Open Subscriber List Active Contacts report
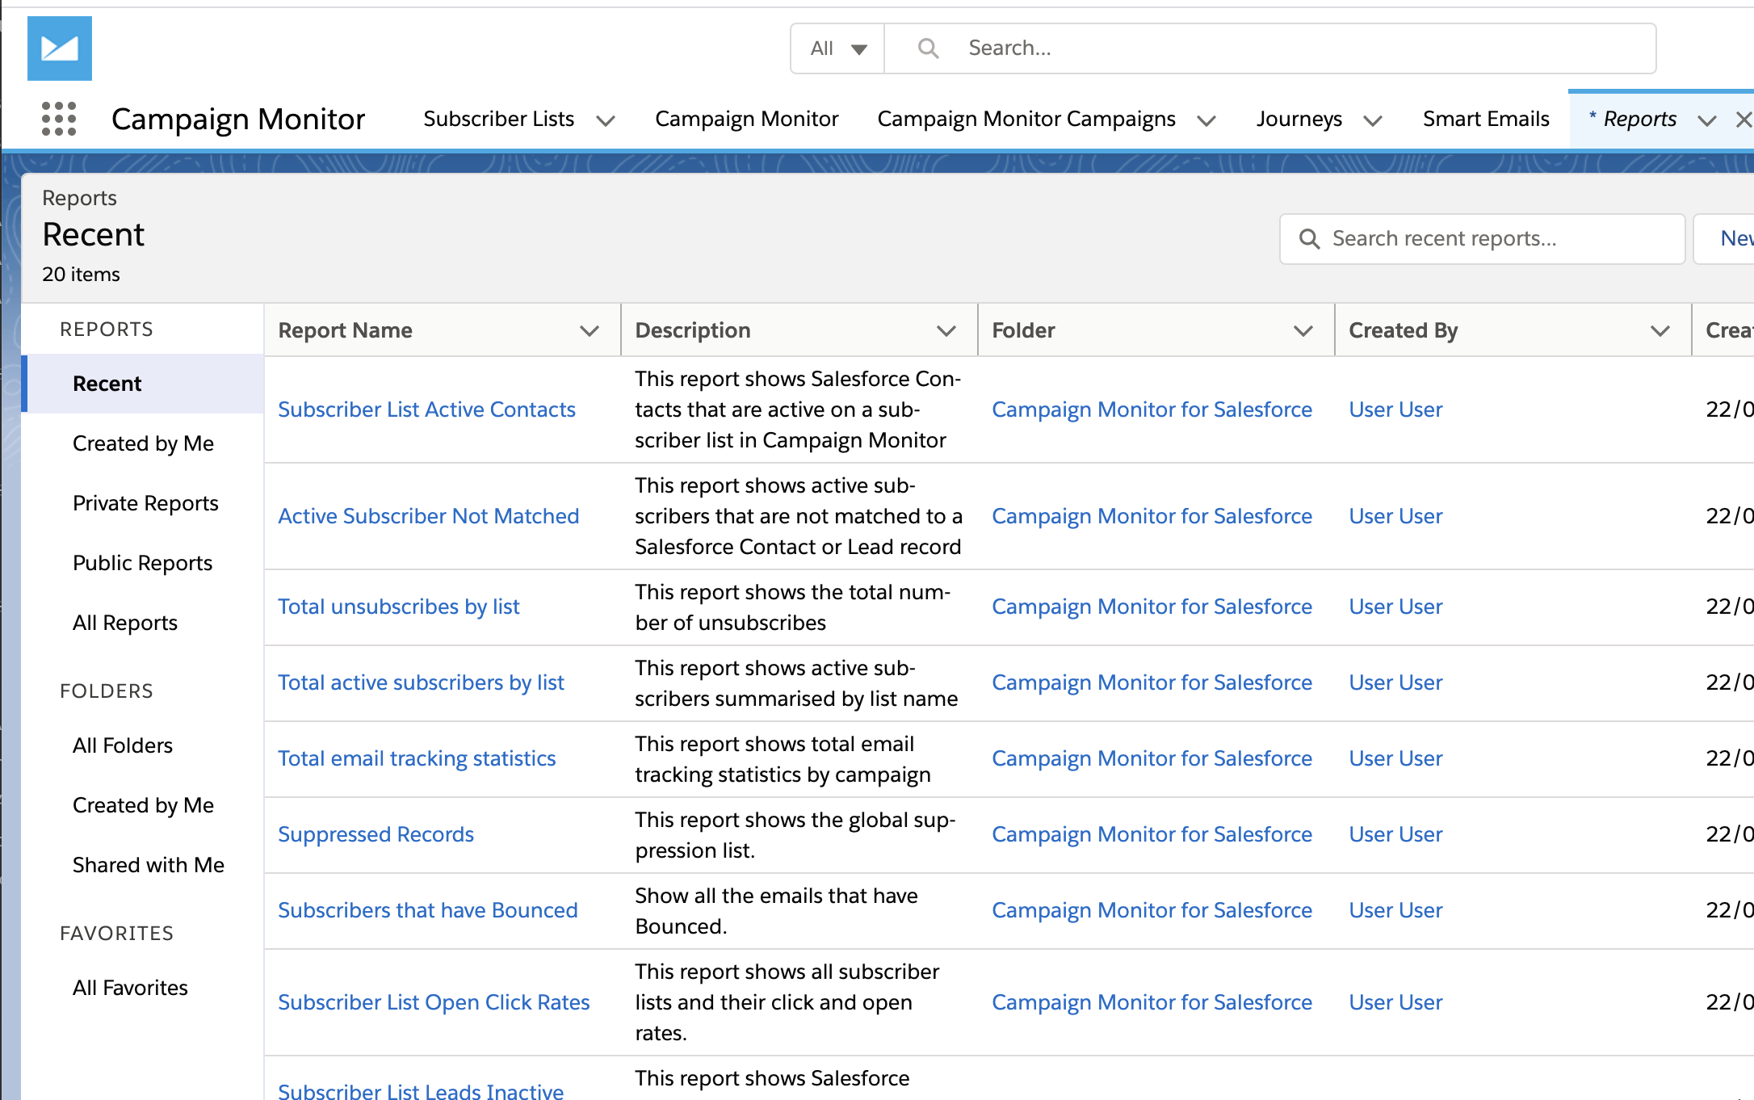The width and height of the screenshot is (1754, 1100). 426,409
